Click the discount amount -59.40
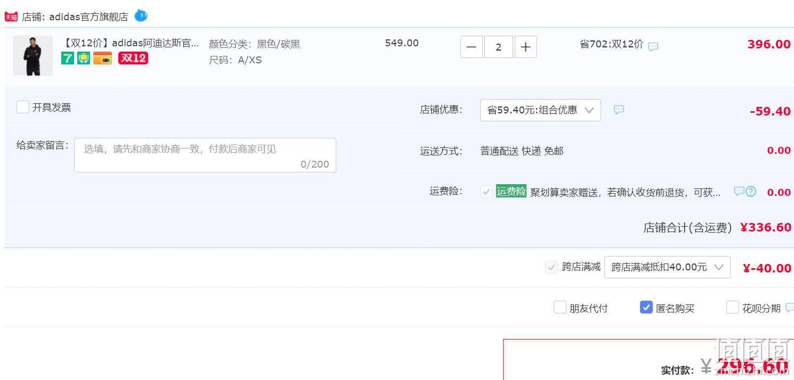This screenshot has height=380, width=794. [770, 111]
